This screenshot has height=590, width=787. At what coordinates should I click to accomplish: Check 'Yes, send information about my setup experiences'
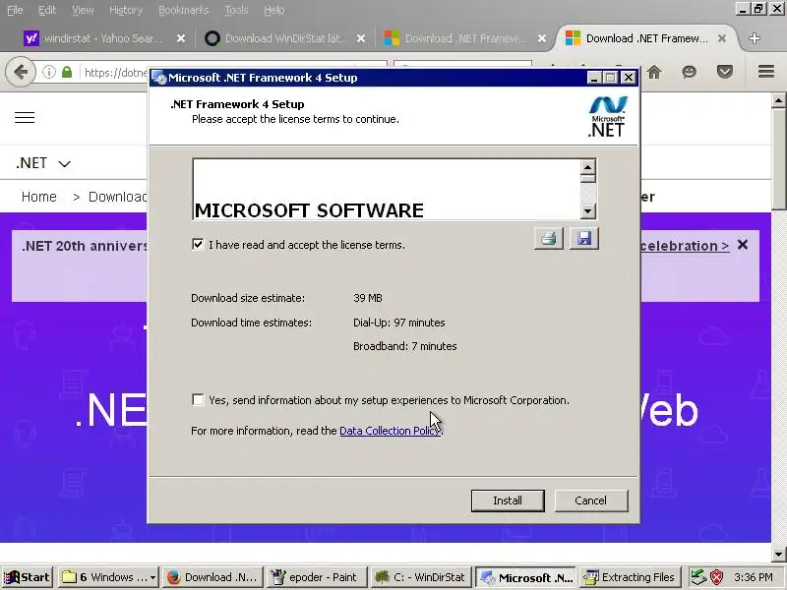[198, 400]
